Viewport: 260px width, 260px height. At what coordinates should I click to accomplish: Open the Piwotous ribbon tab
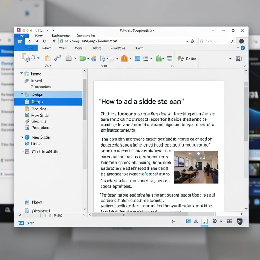[x=118, y=48]
